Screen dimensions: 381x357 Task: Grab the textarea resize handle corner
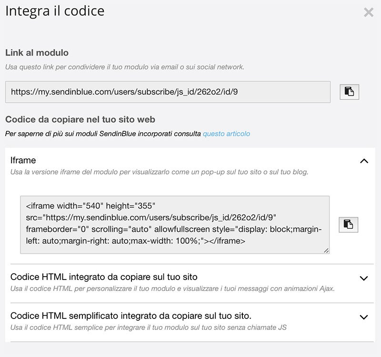click(x=326, y=251)
